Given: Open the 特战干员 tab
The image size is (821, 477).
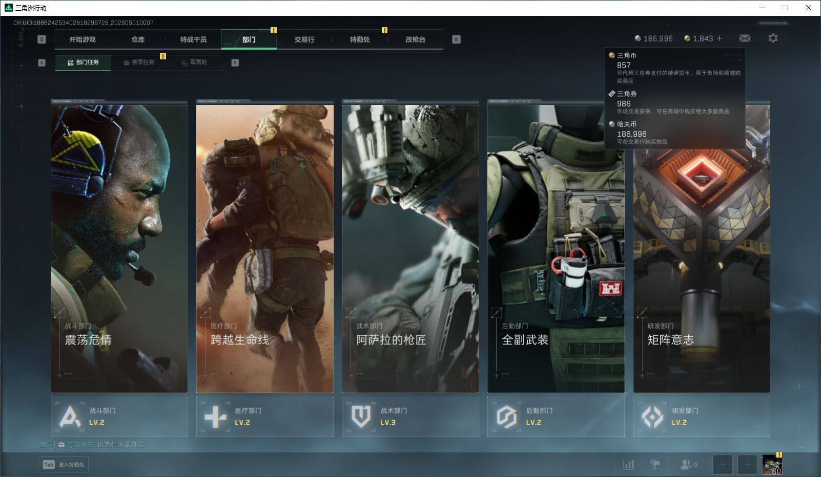Looking at the screenshot, I should 193,39.
